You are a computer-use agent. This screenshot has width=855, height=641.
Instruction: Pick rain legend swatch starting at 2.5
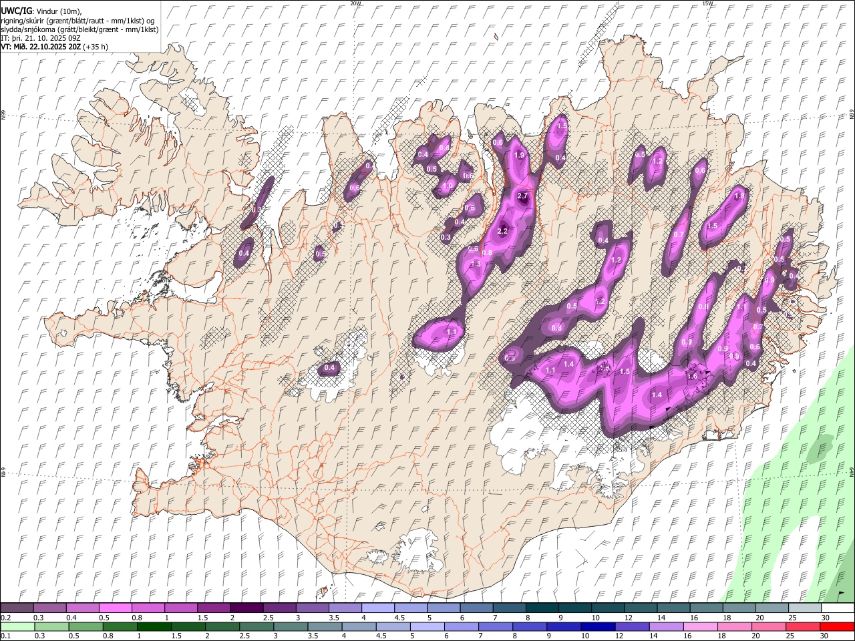pyautogui.click(x=256, y=626)
